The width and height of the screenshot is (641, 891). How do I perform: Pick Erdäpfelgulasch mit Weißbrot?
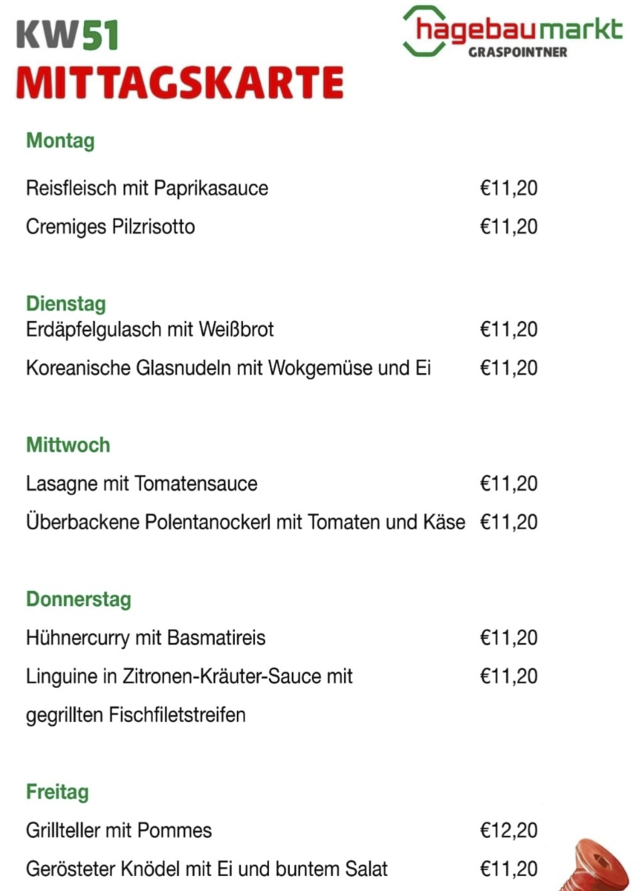150,330
